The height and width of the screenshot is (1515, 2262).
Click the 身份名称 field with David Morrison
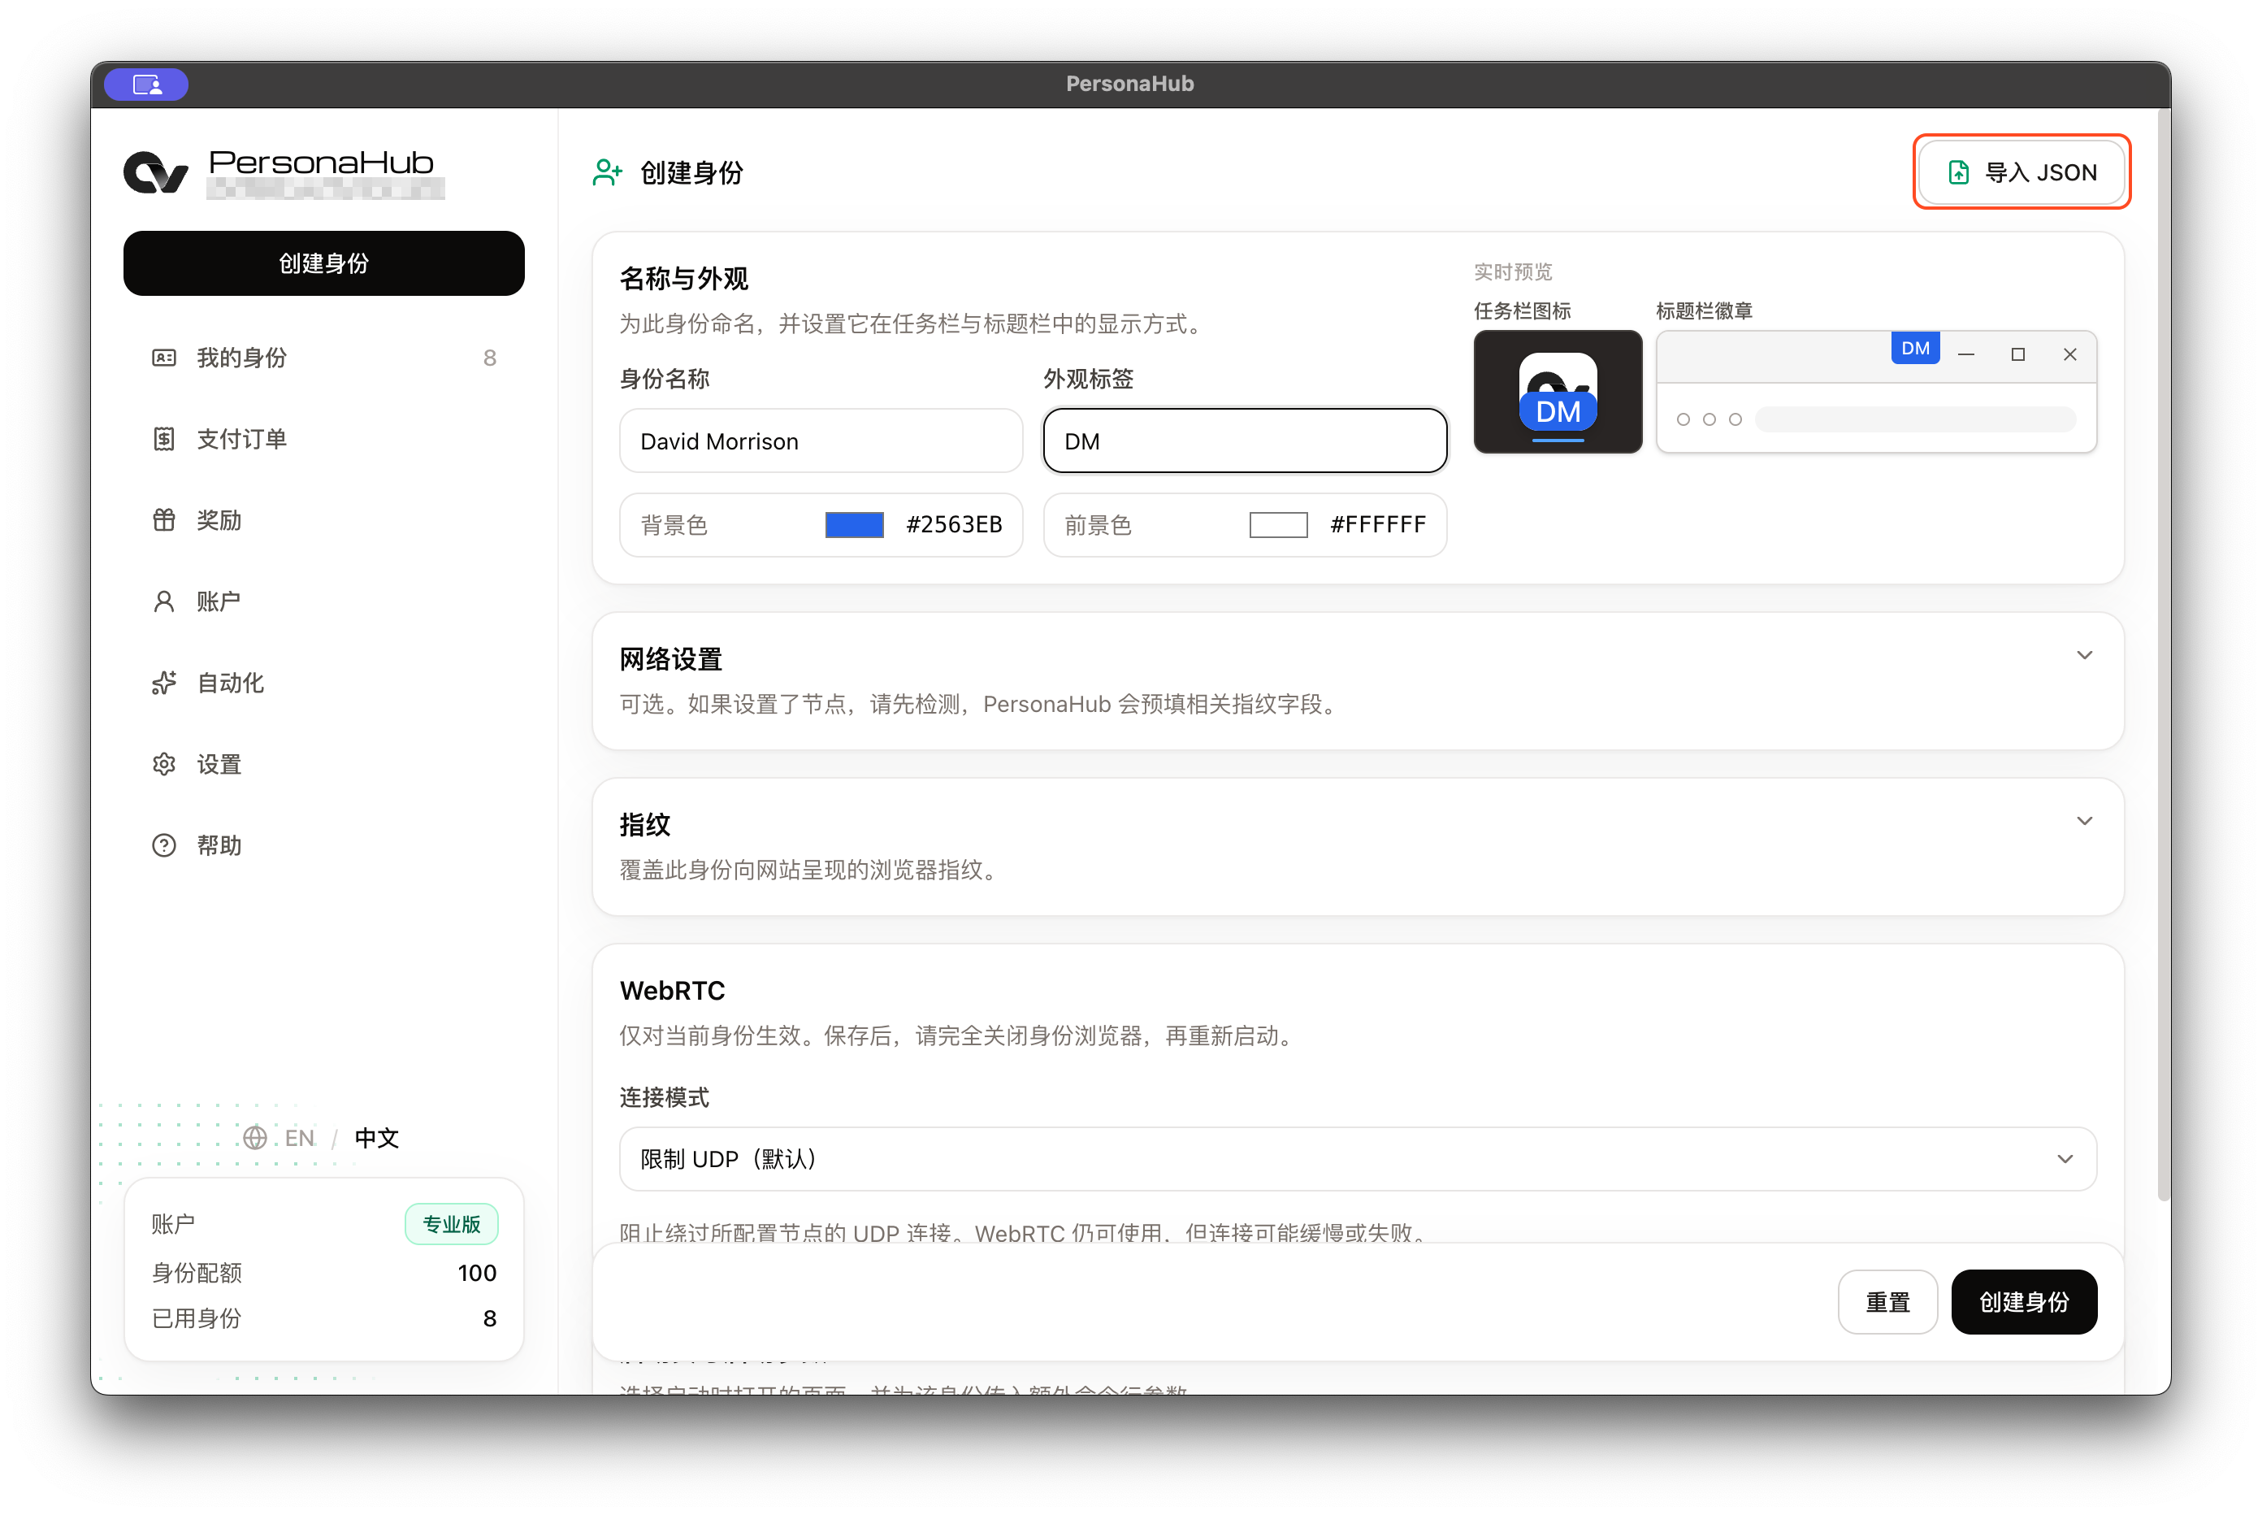click(821, 441)
